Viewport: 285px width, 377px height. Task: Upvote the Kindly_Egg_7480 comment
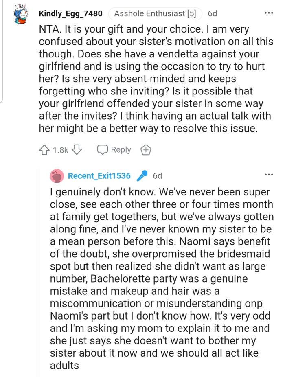pyautogui.click(x=44, y=150)
